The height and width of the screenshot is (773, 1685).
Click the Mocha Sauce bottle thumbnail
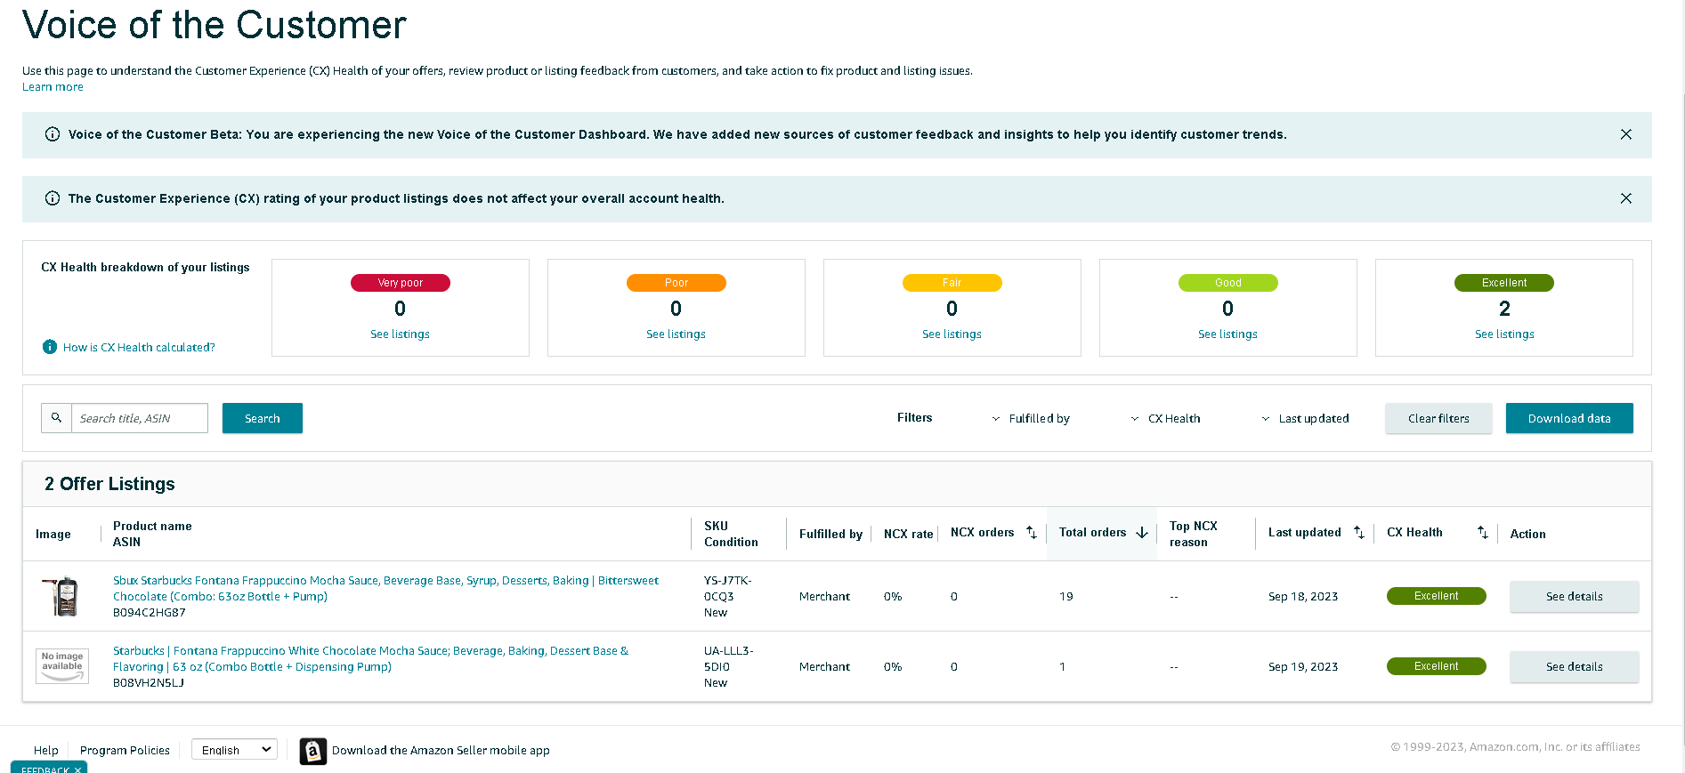tap(63, 596)
